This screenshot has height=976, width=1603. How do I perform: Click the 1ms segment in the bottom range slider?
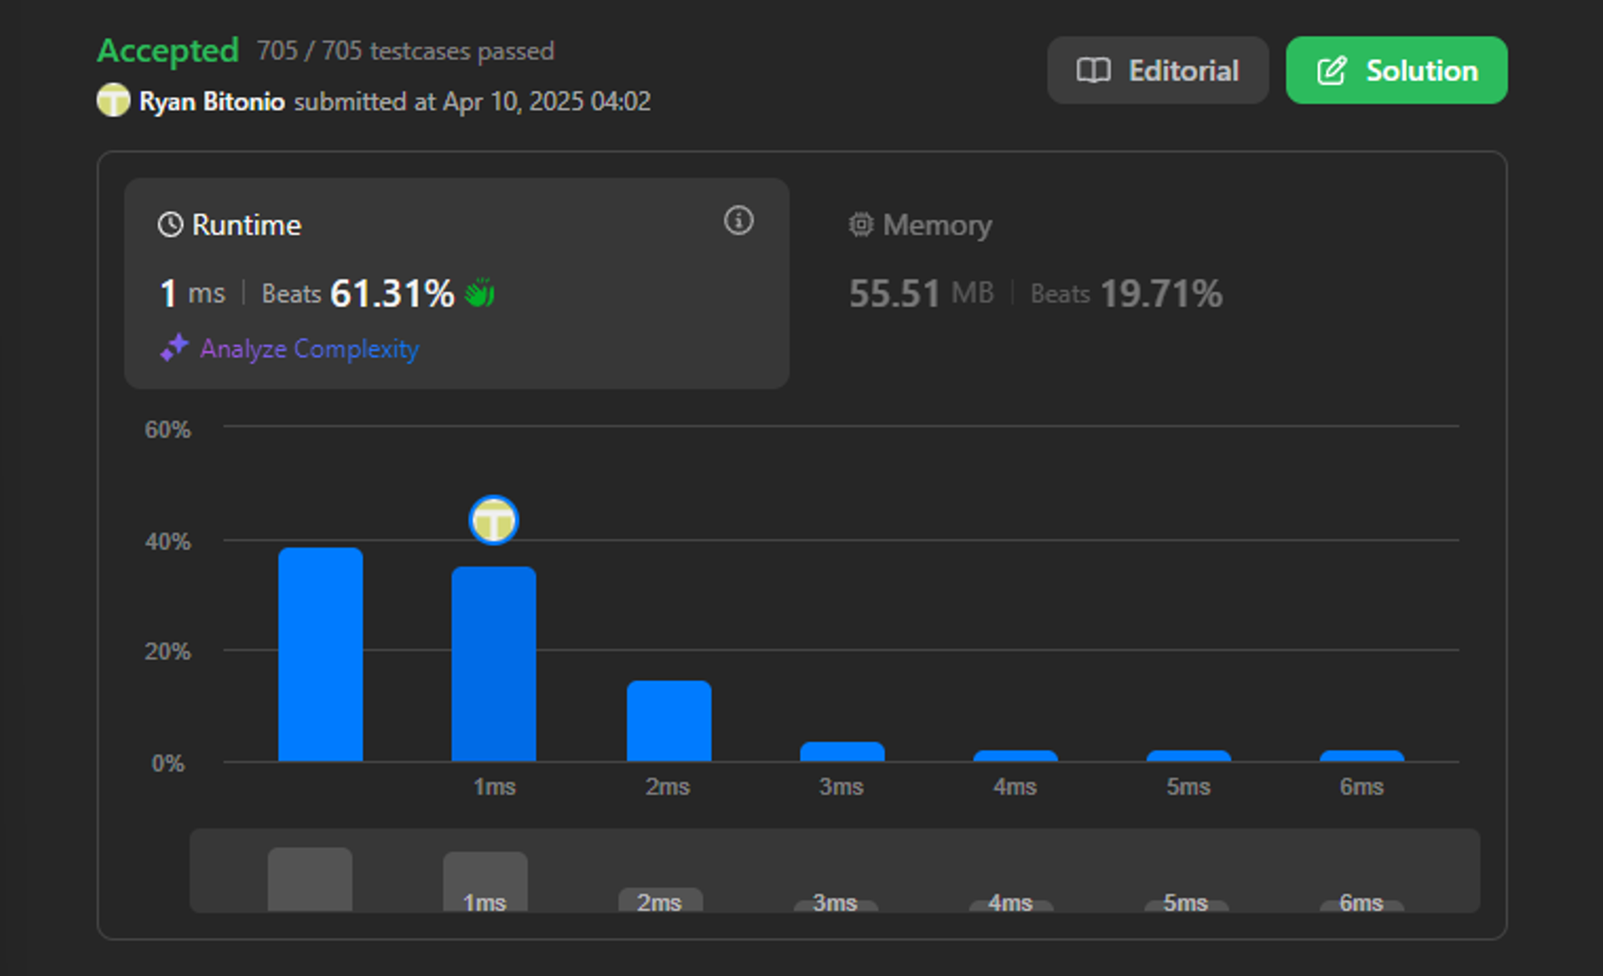tap(485, 881)
